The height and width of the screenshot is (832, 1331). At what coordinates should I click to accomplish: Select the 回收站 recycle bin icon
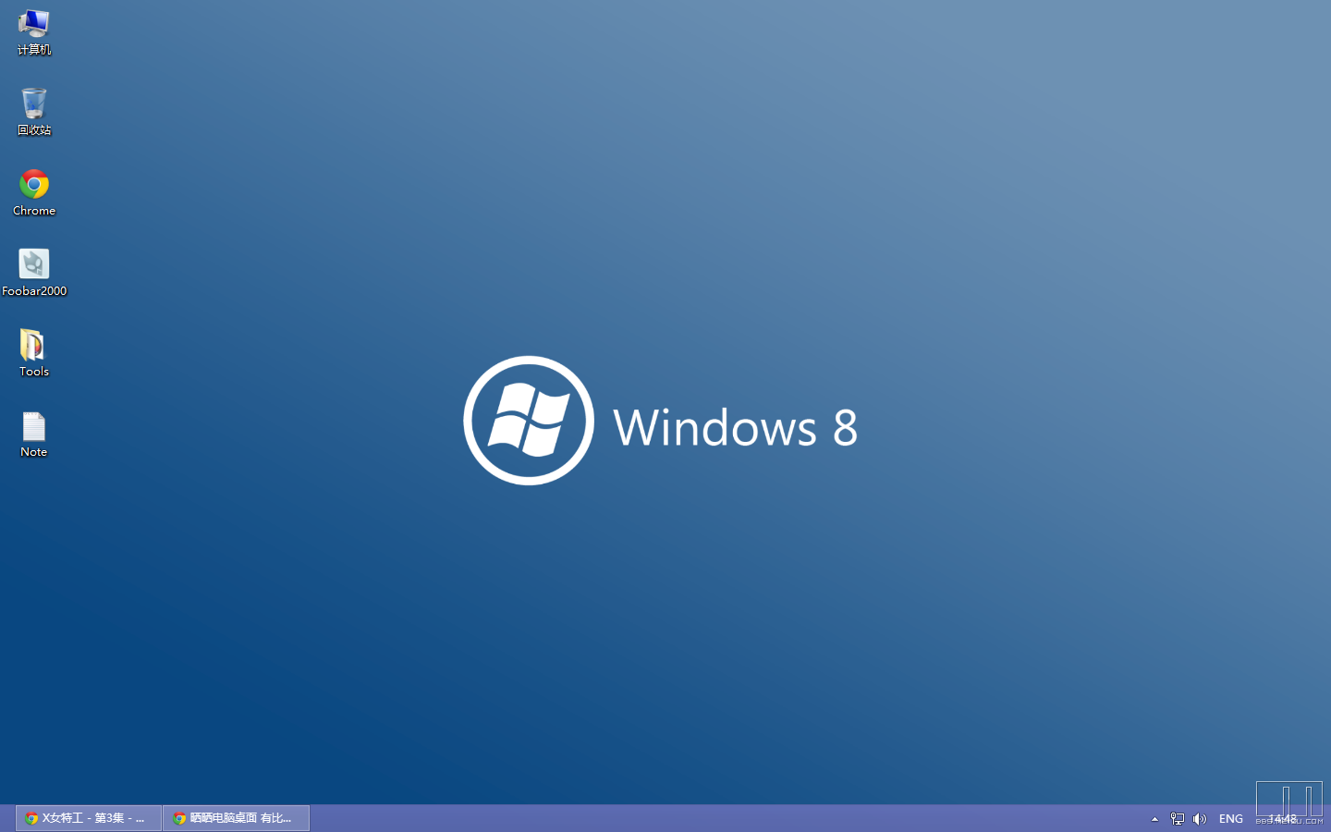tap(34, 112)
